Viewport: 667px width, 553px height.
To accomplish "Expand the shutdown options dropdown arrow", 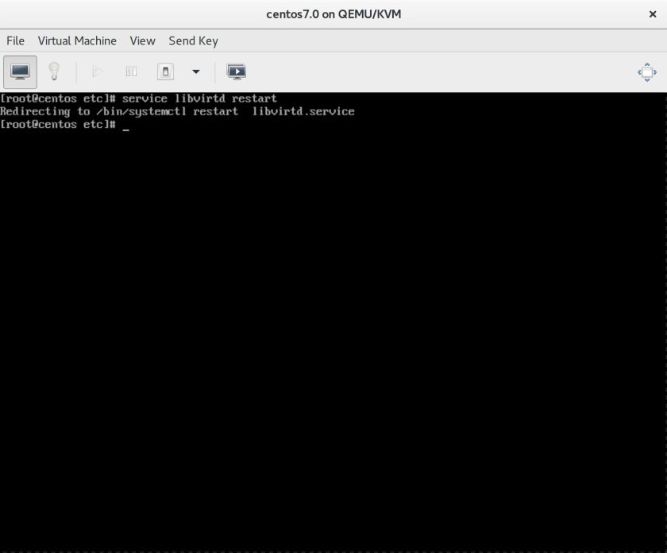I will [x=195, y=72].
